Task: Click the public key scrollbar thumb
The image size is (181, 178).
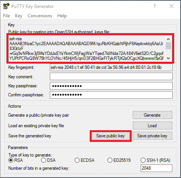Action: coord(168,46)
